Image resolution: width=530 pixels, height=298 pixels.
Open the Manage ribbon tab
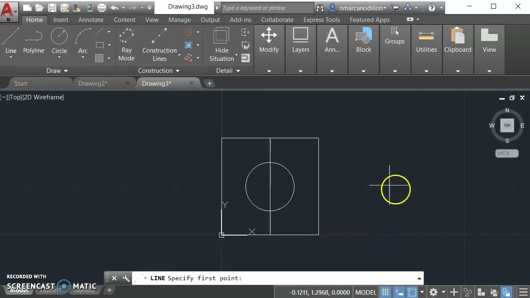pyautogui.click(x=180, y=19)
